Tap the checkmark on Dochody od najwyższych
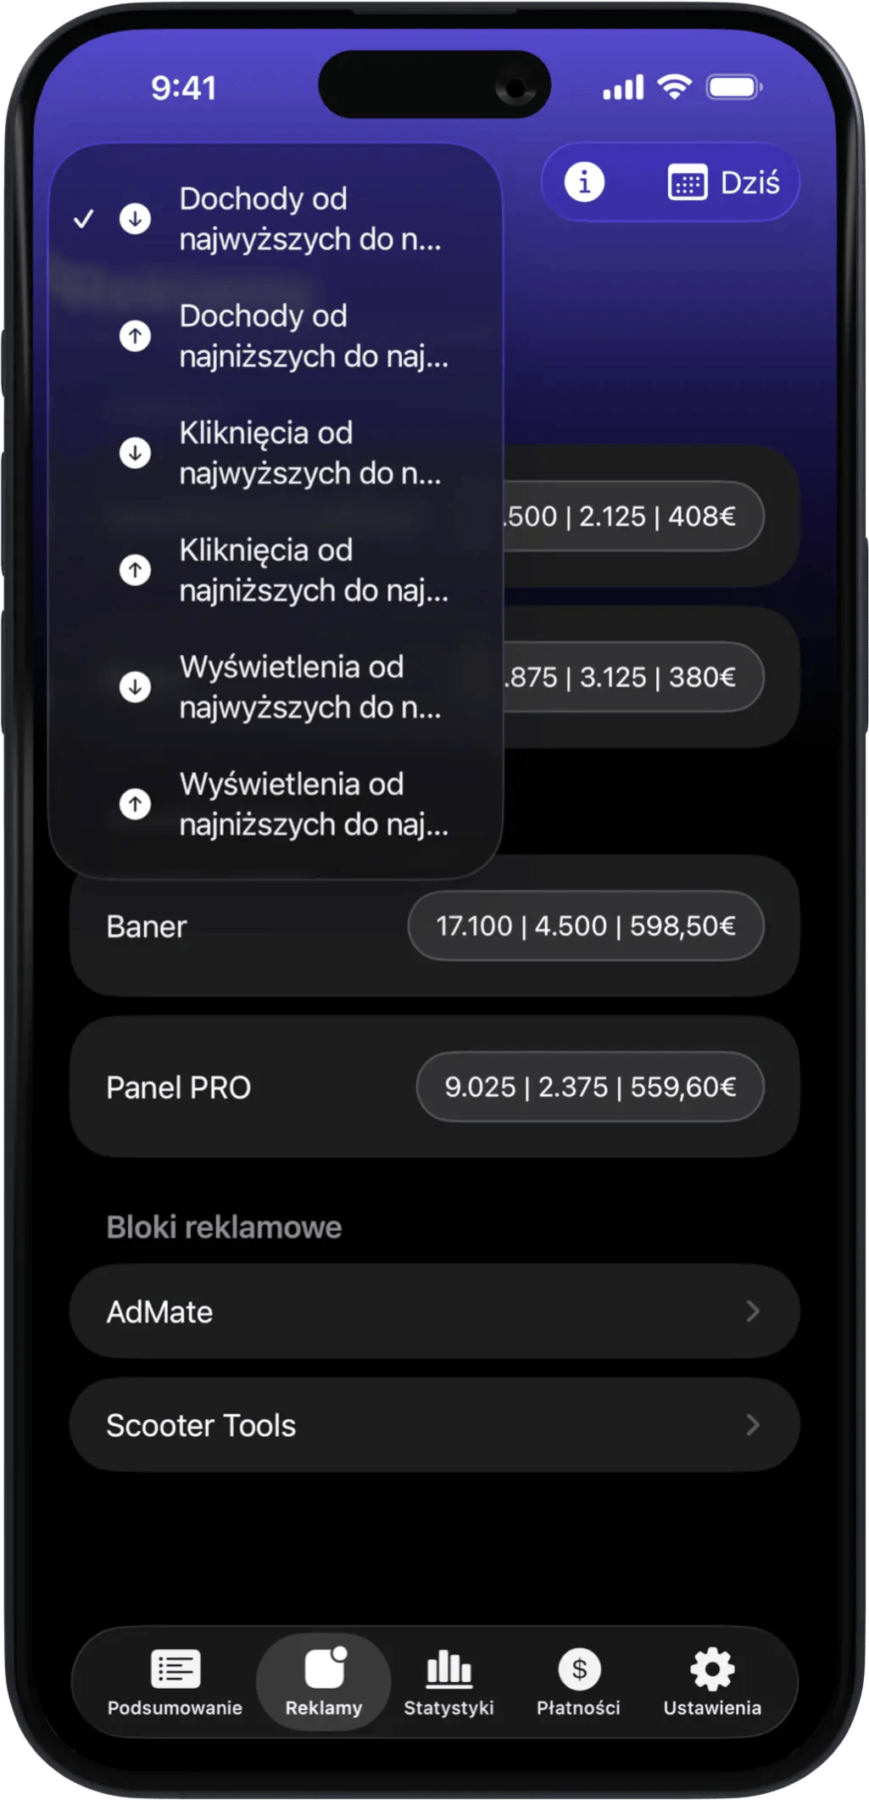The image size is (869, 1800). pos(84,219)
